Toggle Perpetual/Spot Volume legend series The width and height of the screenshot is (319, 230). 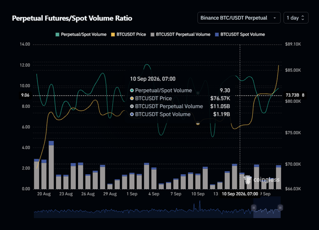click(x=81, y=34)
